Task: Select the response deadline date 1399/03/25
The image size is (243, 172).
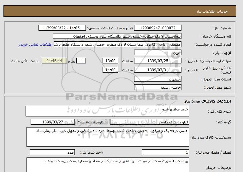Action: point(157,61)
